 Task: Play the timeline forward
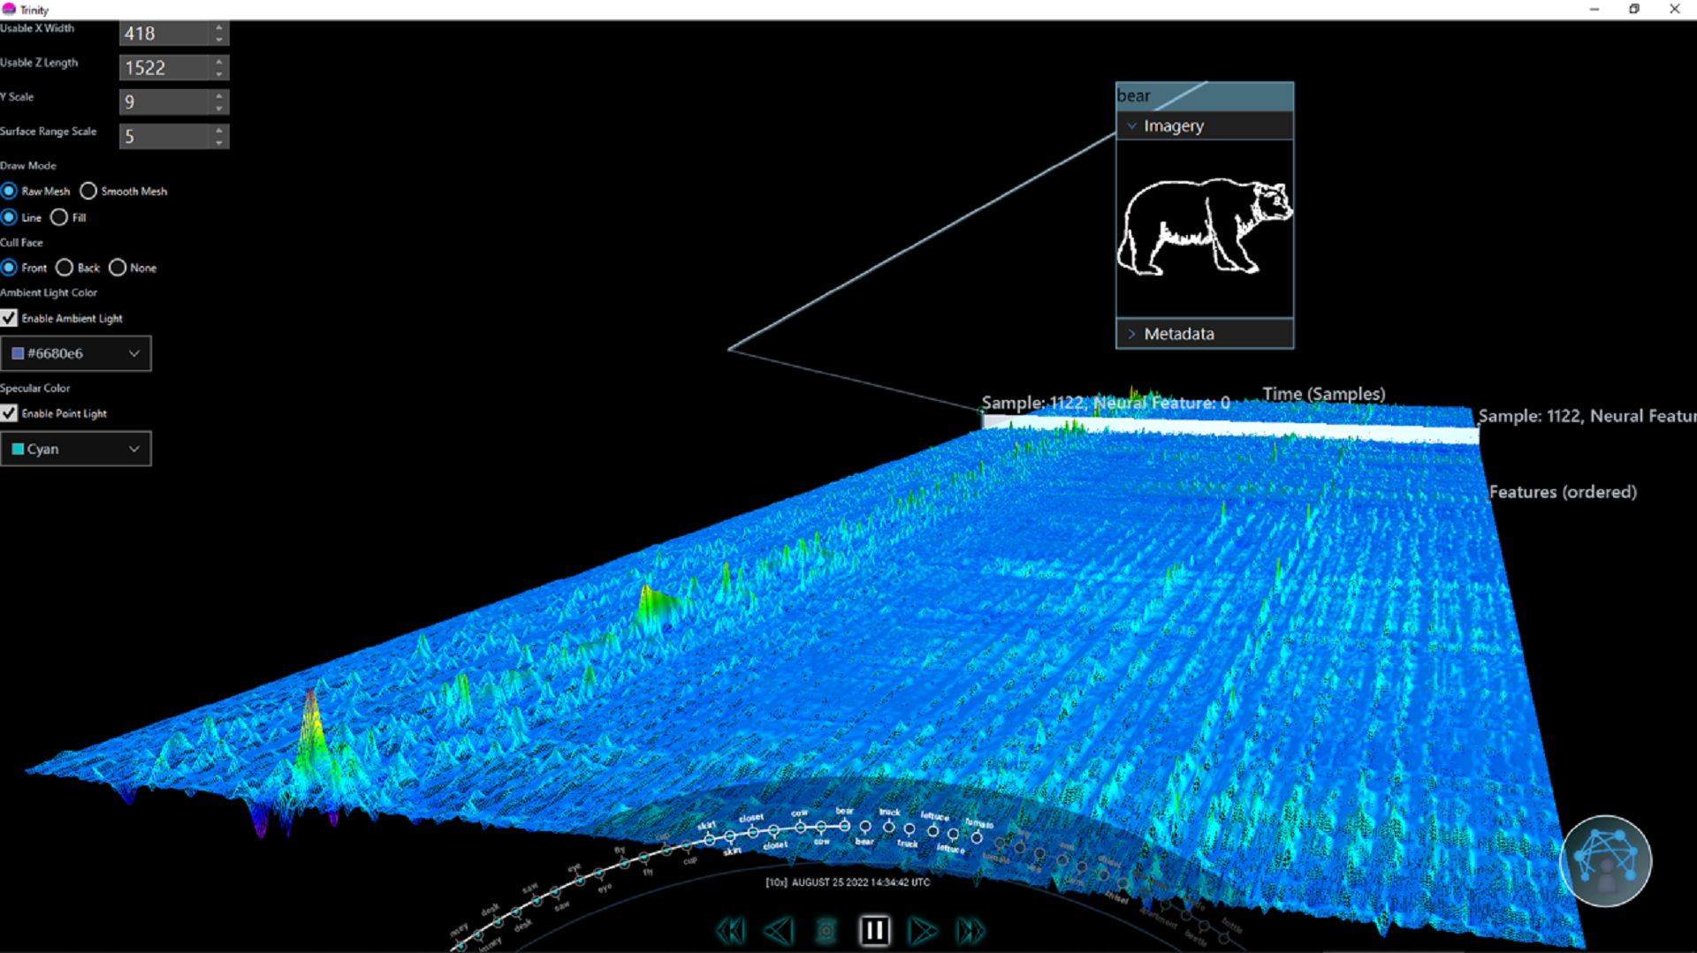922,931
